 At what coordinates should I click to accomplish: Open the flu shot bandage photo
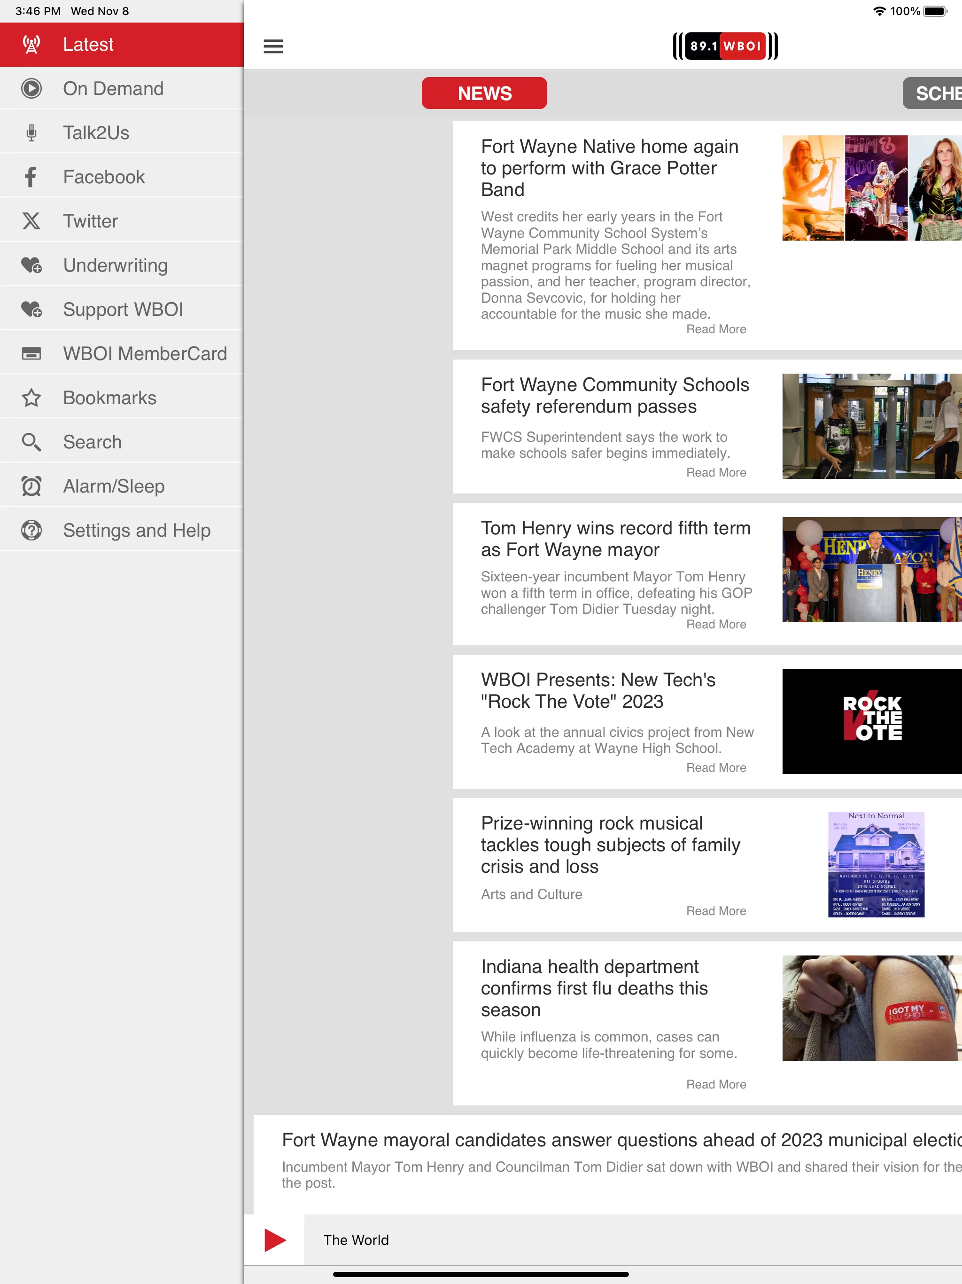click(872, 1008)
